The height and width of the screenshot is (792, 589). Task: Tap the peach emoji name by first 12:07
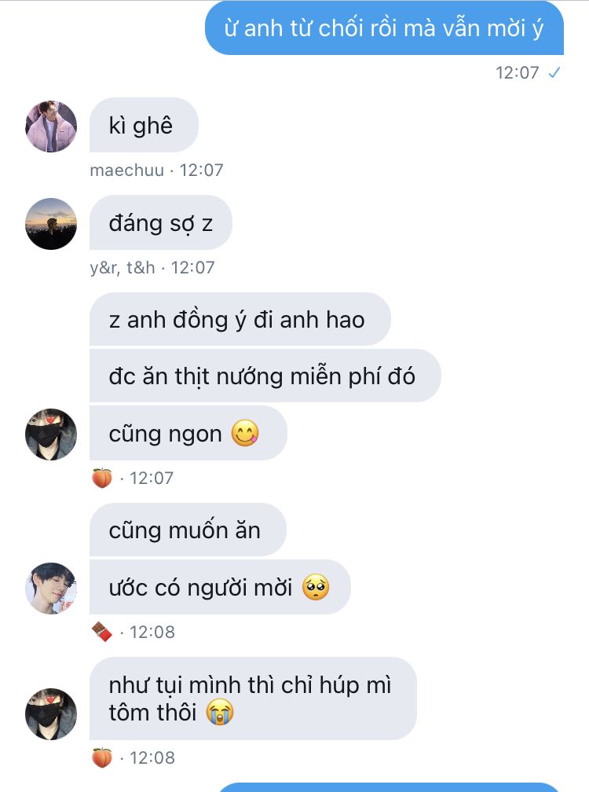tap(102, 478)
